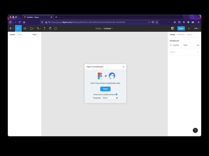209x156 pixels.
Task: Click the Background hex color value
Action: pyautogui.click(x=176, y=45)
